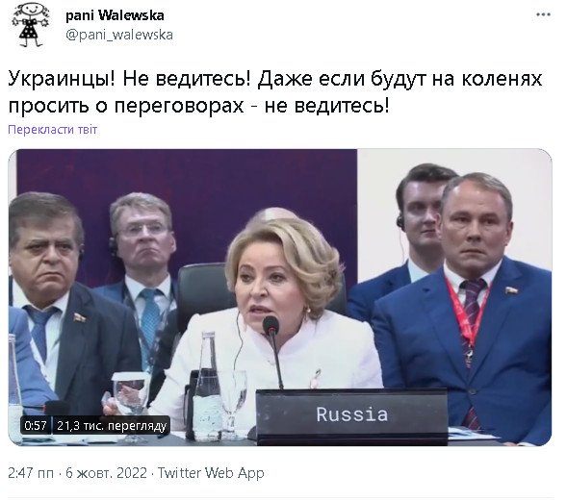Click the man wearing a red lanyard
This screenshot has height=501, width=567.
pyautogui.click(x=470, y=307)
